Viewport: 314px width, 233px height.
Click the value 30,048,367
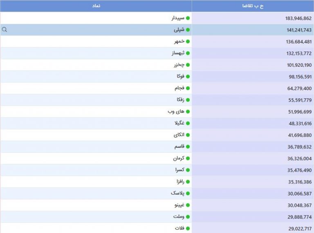tap(300, 205)
